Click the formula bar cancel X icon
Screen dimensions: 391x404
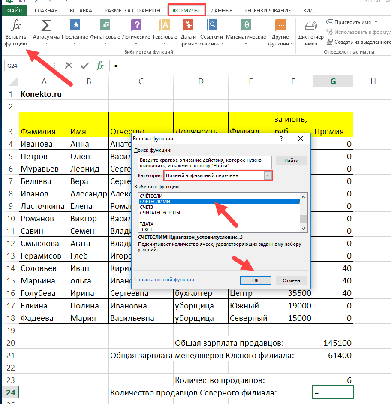tap(69, 66)
